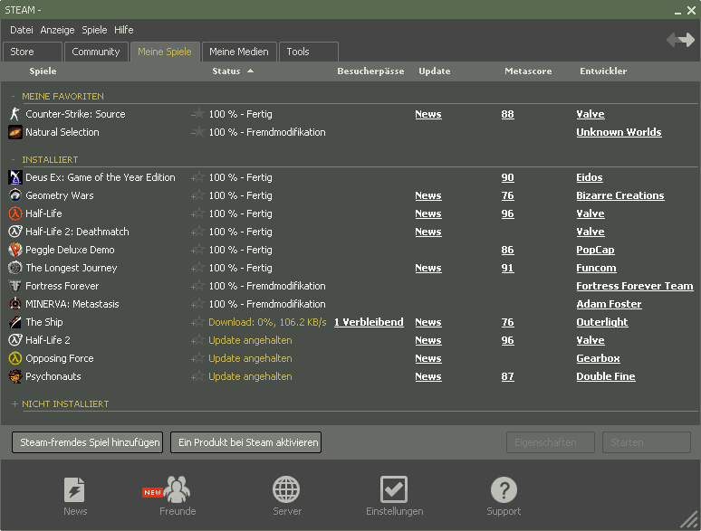Remove Natural Selection from favorites via star
701x531 pixels.
coord(198,132)
